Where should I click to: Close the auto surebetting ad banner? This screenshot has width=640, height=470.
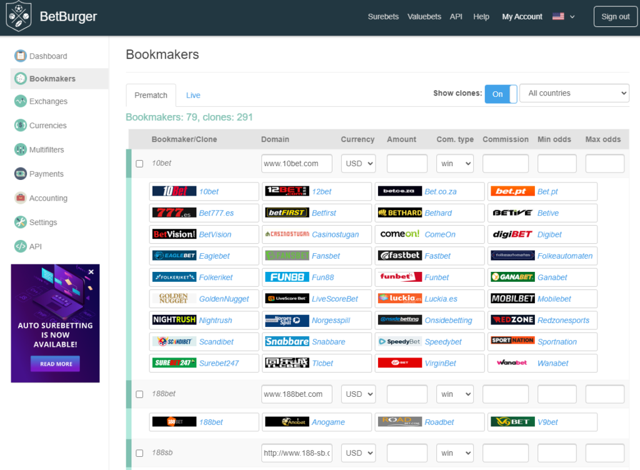pos(91,272)
